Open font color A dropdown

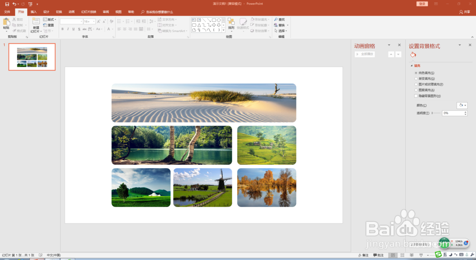[113, 29]
